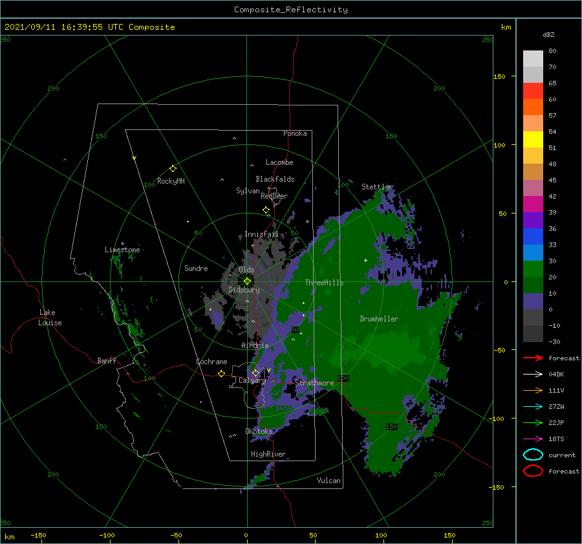Click the cyan 27ZW arrow in legend

533,406
